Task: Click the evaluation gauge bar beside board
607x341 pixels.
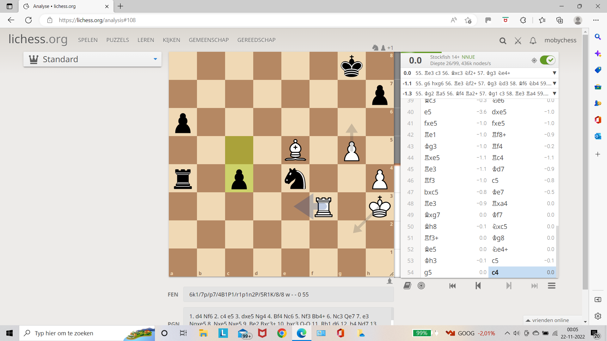Action: click(x=397, y=164)
